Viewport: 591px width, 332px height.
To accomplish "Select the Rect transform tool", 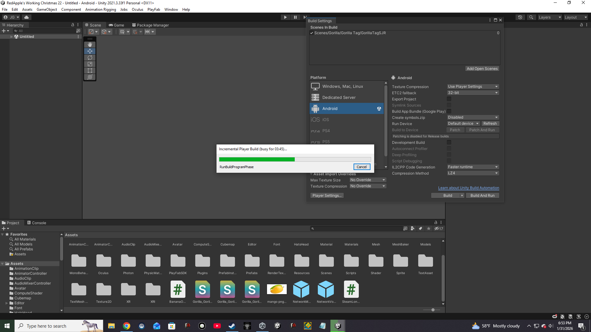I will 90,71.
